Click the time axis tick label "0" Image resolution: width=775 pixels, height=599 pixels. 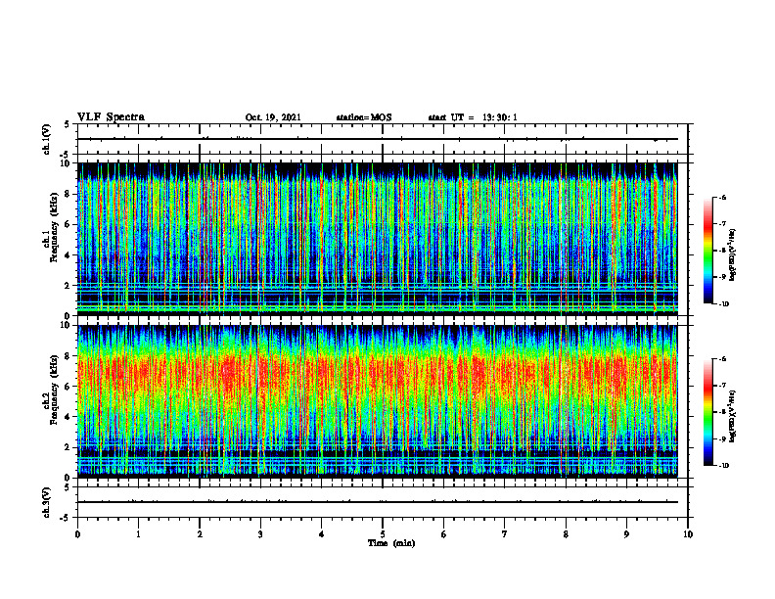(77, 534)
